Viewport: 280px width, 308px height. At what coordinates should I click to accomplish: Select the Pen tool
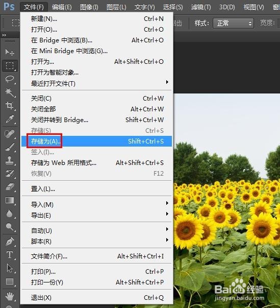[10, 242]
